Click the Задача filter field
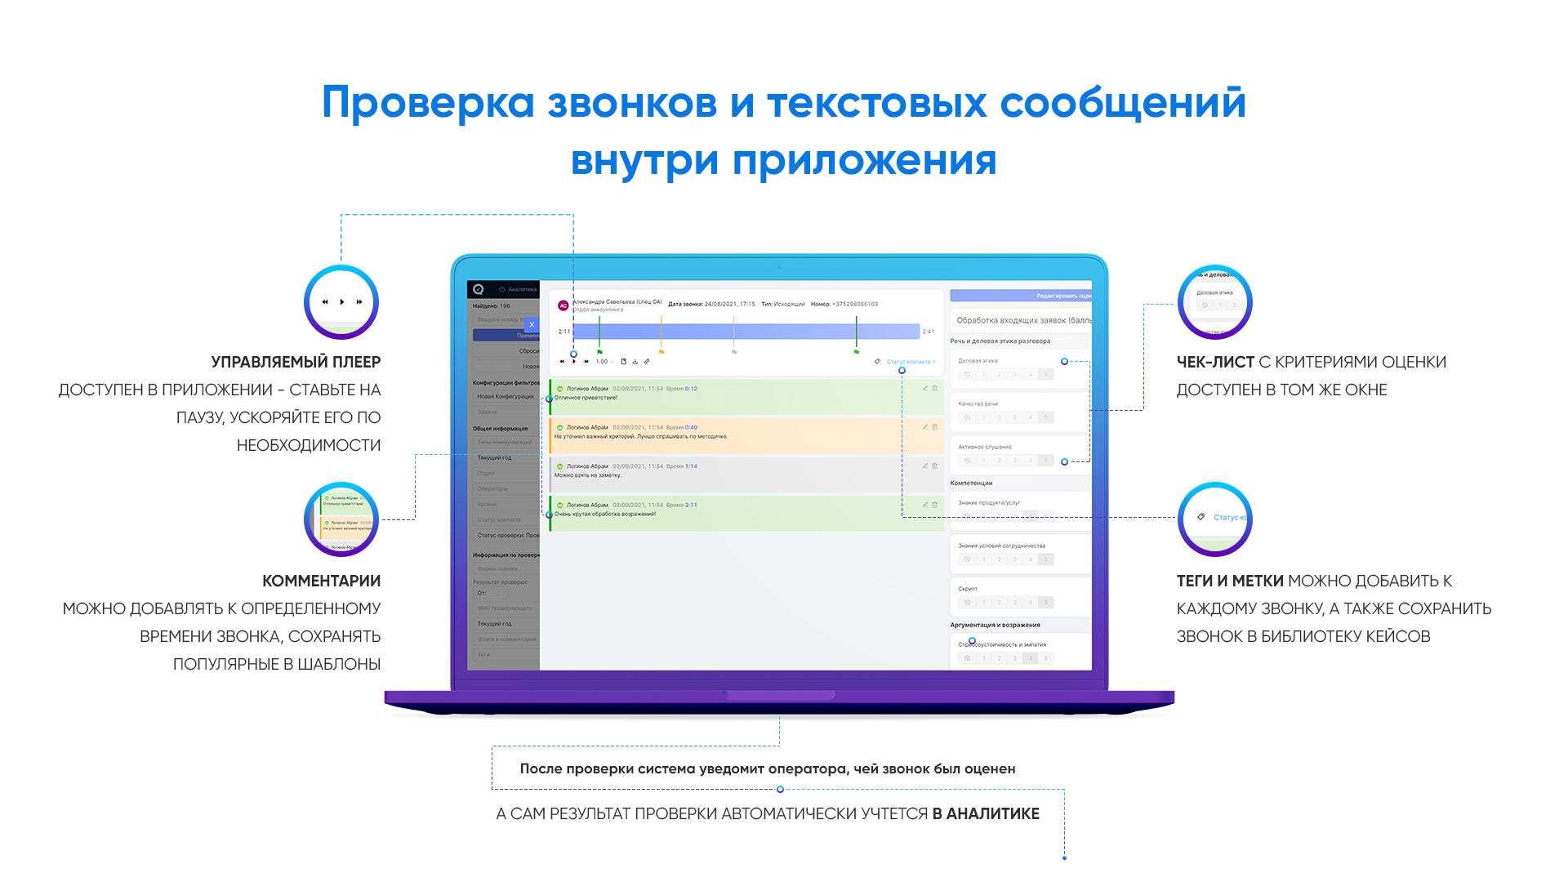The width and height of the screenshot is (1568, 882). coord(506,412)
